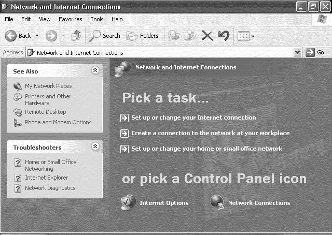Image resolution: width=332 pixels, height=235 pixels.
Task: Open the Help menu
Action: point(117,20)
